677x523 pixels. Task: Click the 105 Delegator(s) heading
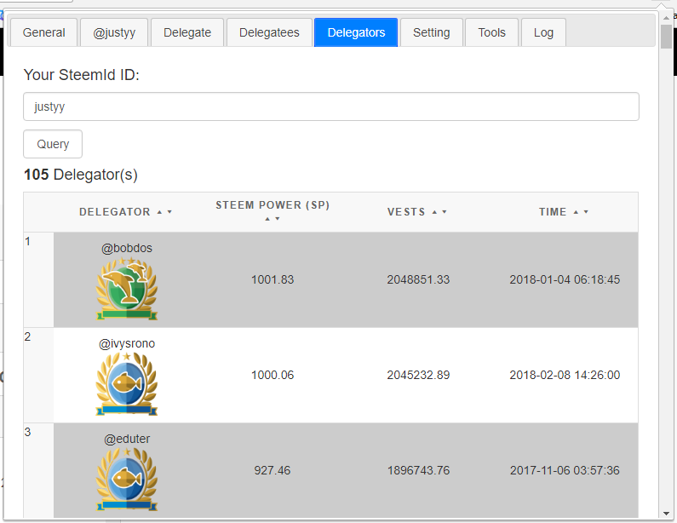tap(81, 175)
